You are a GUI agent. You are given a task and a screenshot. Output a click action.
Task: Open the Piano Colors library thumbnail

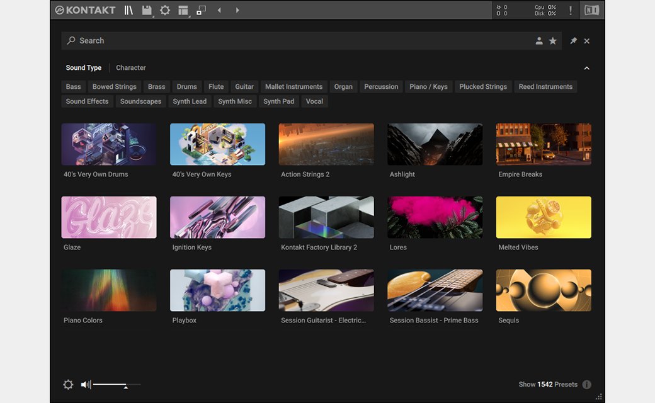(109, 290)
